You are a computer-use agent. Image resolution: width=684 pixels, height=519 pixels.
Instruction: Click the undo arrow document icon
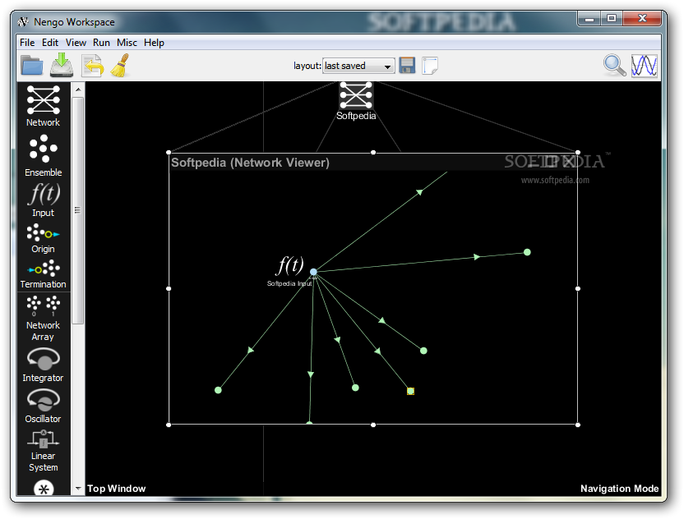(92, 66)
